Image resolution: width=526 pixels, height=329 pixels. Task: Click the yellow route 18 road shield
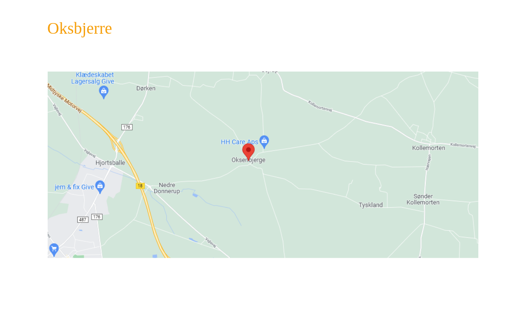[x=140, y=186]
